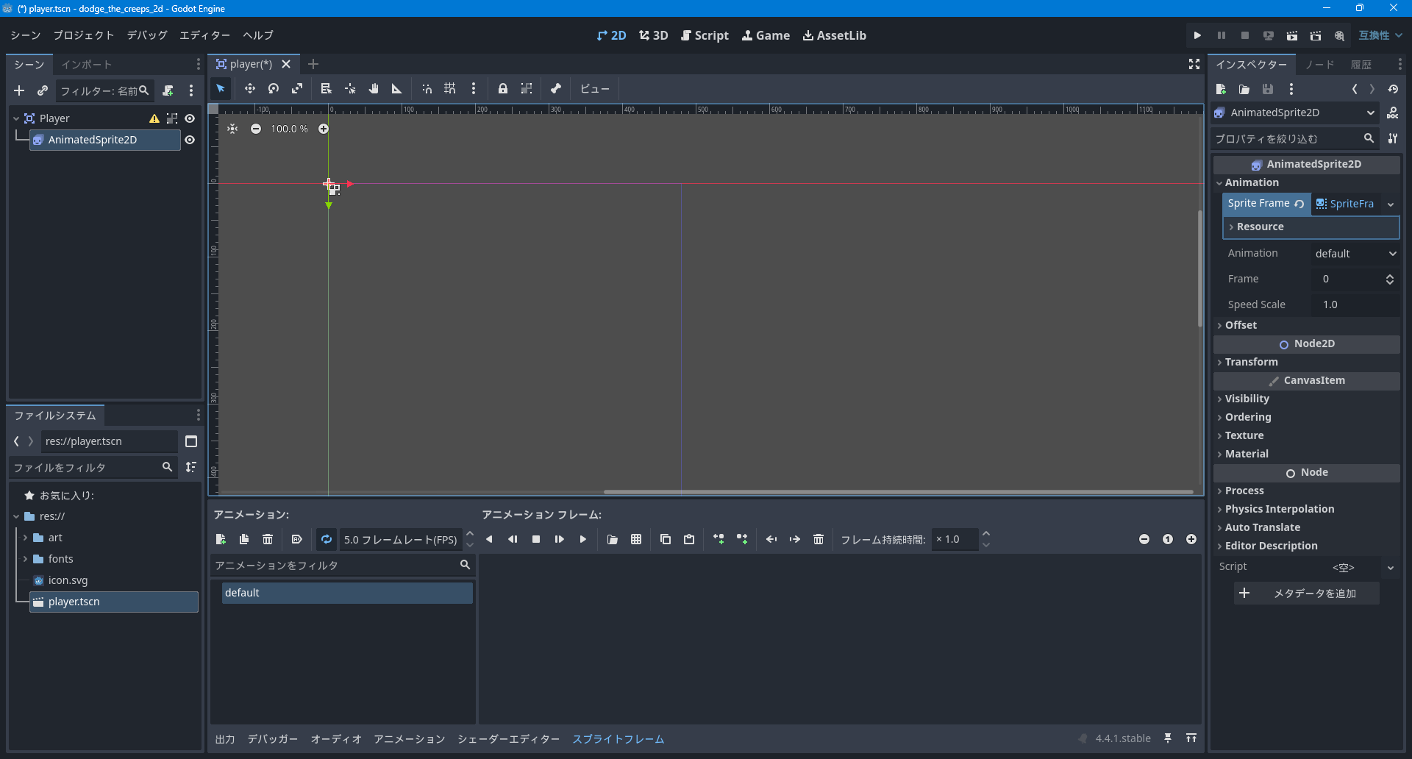Instantiate a child scene with link icon
Screen dimensions: 1412x759
coord(43,90)
